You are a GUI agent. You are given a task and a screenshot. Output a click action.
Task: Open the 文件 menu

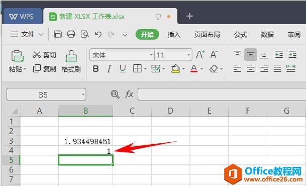pos(27,35)
